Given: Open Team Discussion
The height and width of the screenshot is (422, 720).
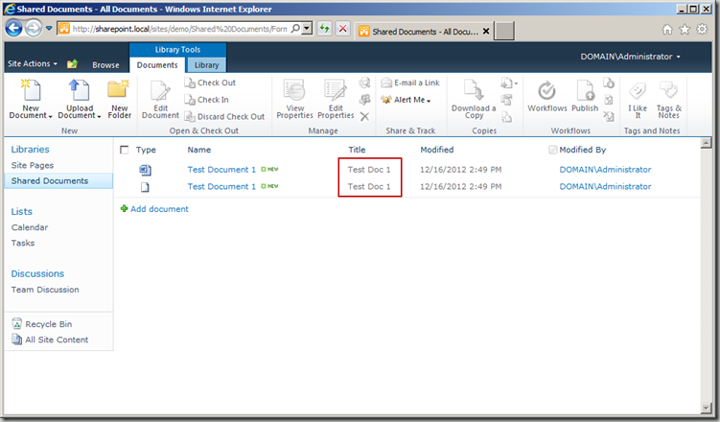Looking at the screenshot, I should coord(45,290).
